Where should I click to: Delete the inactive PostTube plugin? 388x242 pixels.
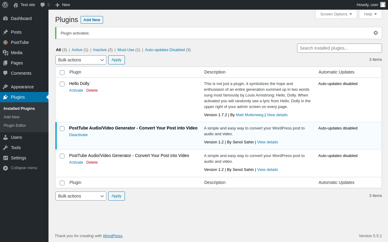pos(92,162)
